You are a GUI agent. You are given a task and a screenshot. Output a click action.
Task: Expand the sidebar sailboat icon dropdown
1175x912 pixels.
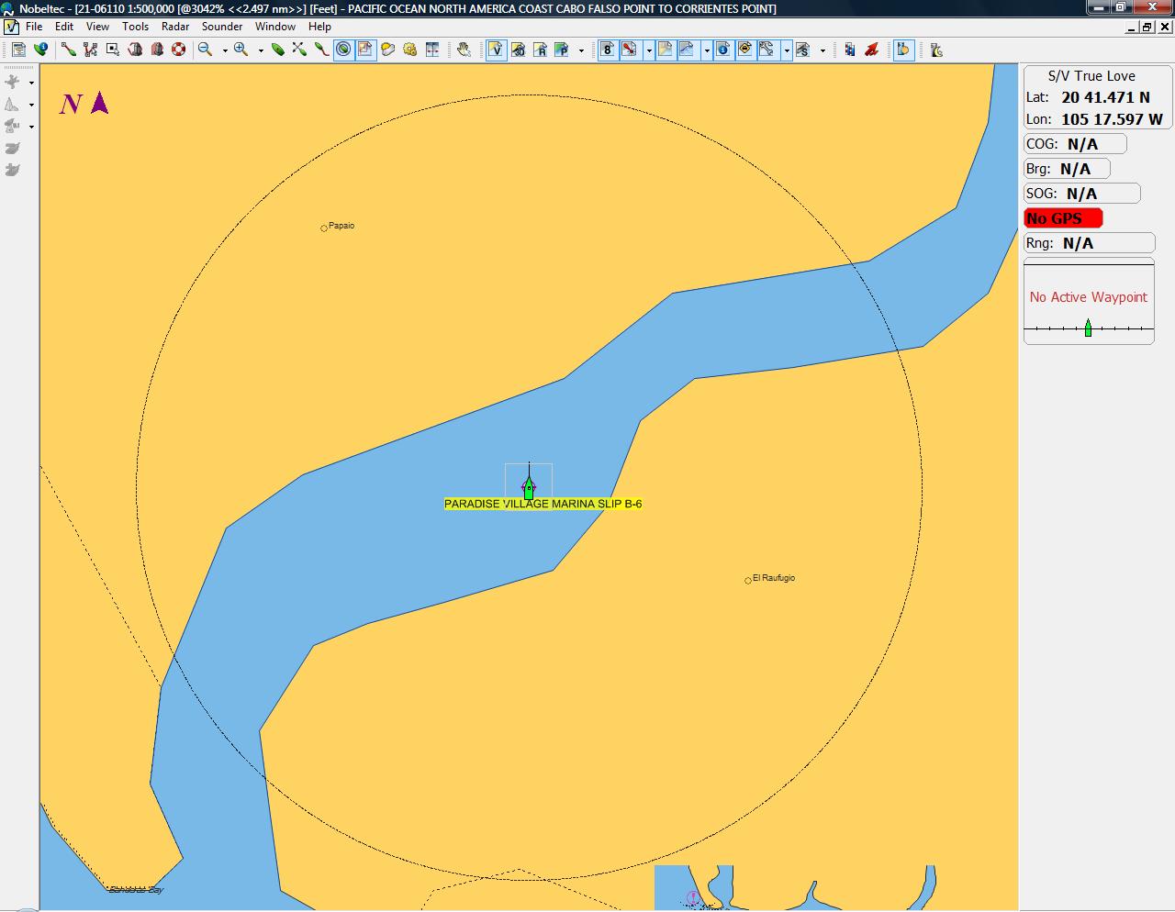(31, 105)
